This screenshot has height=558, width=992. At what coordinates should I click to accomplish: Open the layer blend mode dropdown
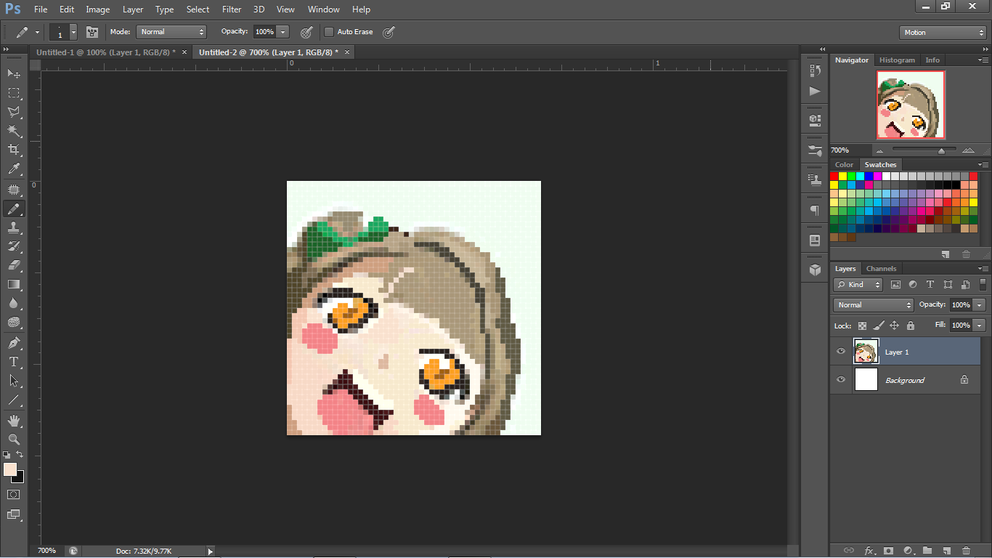pyautogui.click(x=874, y=305)
